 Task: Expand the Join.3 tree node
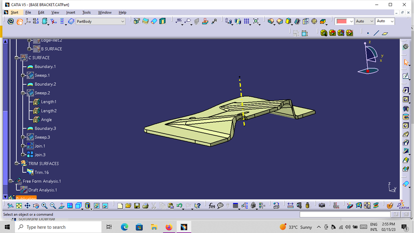23,155
